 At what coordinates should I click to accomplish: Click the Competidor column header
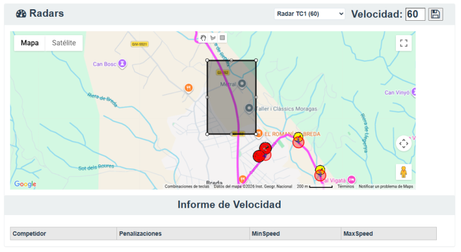[29, 234]
